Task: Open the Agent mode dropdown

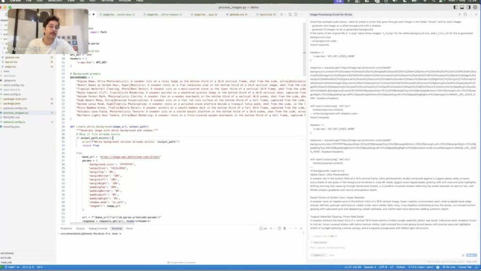Action: [318, 255]
